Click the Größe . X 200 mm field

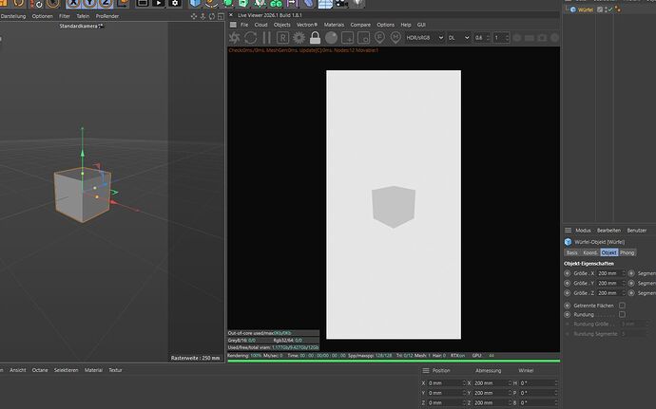[x=610, y=273]
